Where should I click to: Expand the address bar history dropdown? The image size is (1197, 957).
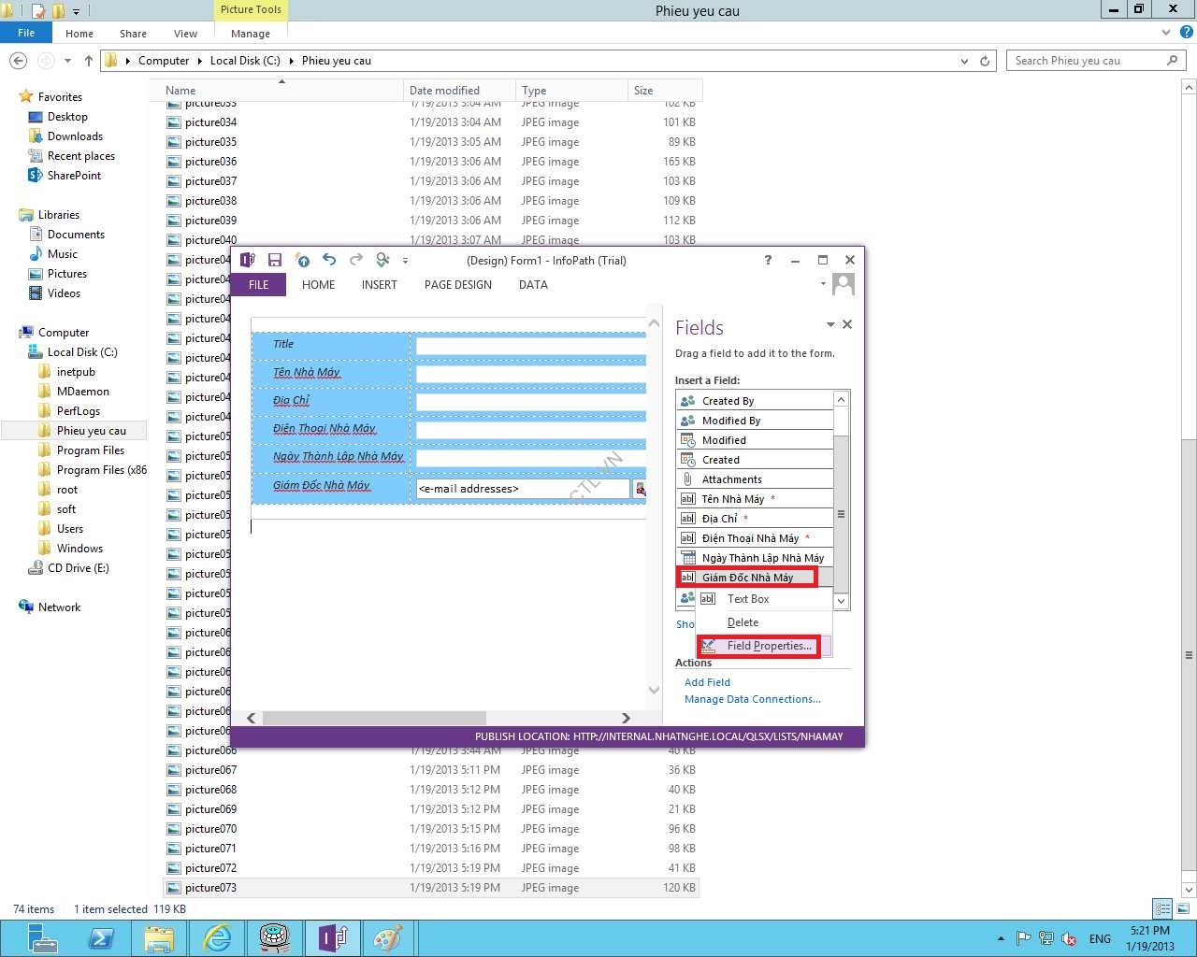click(964, 61)
